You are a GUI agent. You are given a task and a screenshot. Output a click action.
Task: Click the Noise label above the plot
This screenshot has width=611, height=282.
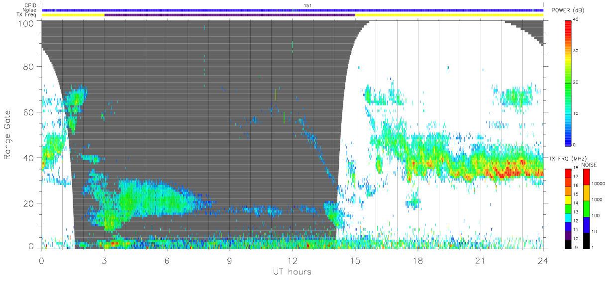coord(30,10)
